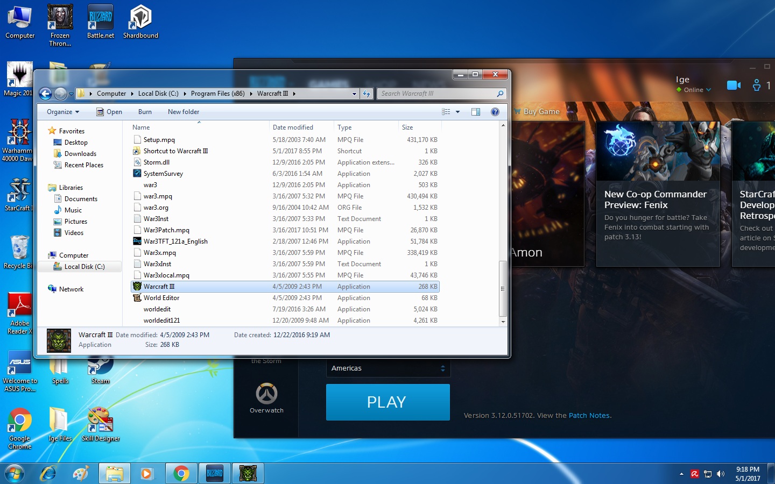
Task: Open Battle.net desktop shortcut
Action: click(x=101, y=23)
